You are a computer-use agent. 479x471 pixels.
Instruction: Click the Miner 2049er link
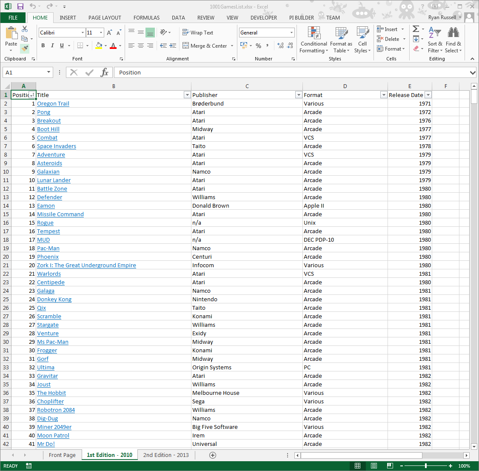click(x=54, y=427)
